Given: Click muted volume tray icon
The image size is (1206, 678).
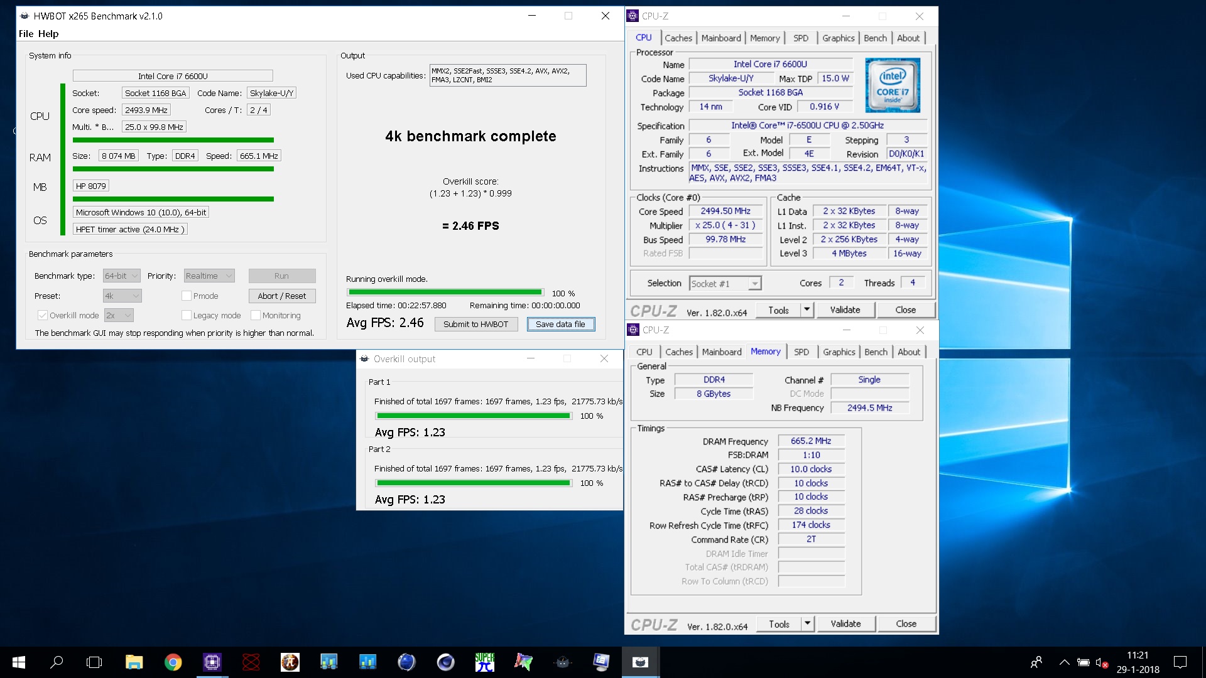Looking at the screenshot, I should [1102, 662].
